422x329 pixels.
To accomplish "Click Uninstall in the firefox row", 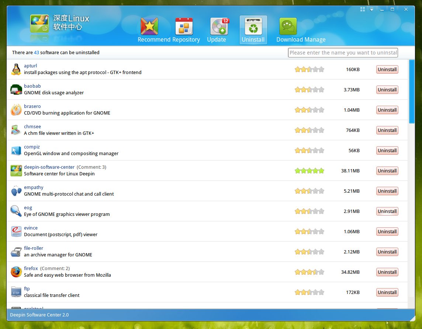I will pyautogui.click(x=387, y=272).
